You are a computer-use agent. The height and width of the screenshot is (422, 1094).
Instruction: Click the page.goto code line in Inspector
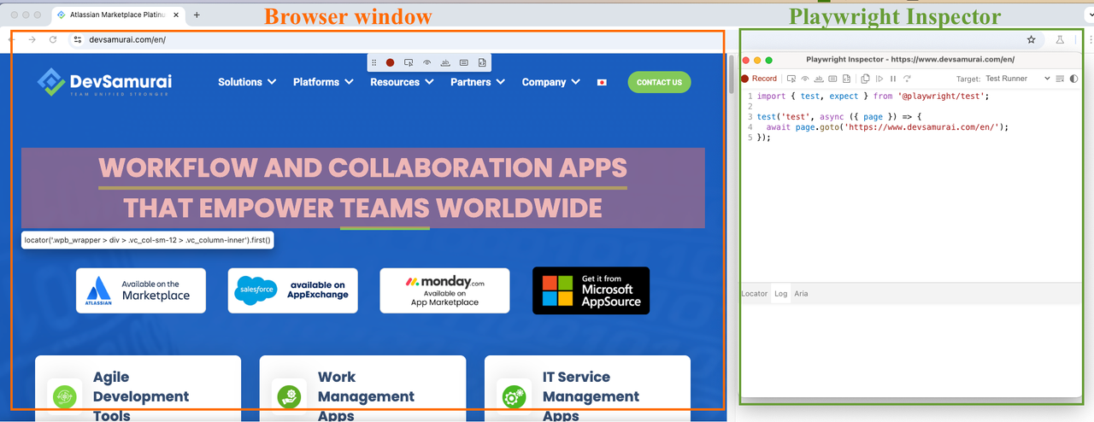click(887, 127)
